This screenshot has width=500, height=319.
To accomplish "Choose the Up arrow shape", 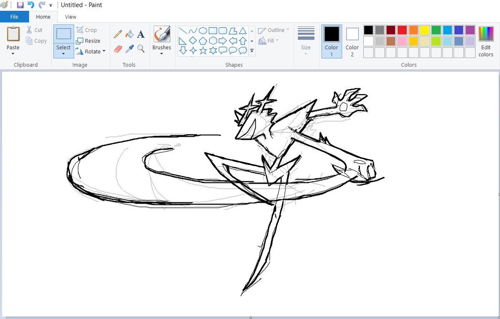I will click(x=242, y=40).
